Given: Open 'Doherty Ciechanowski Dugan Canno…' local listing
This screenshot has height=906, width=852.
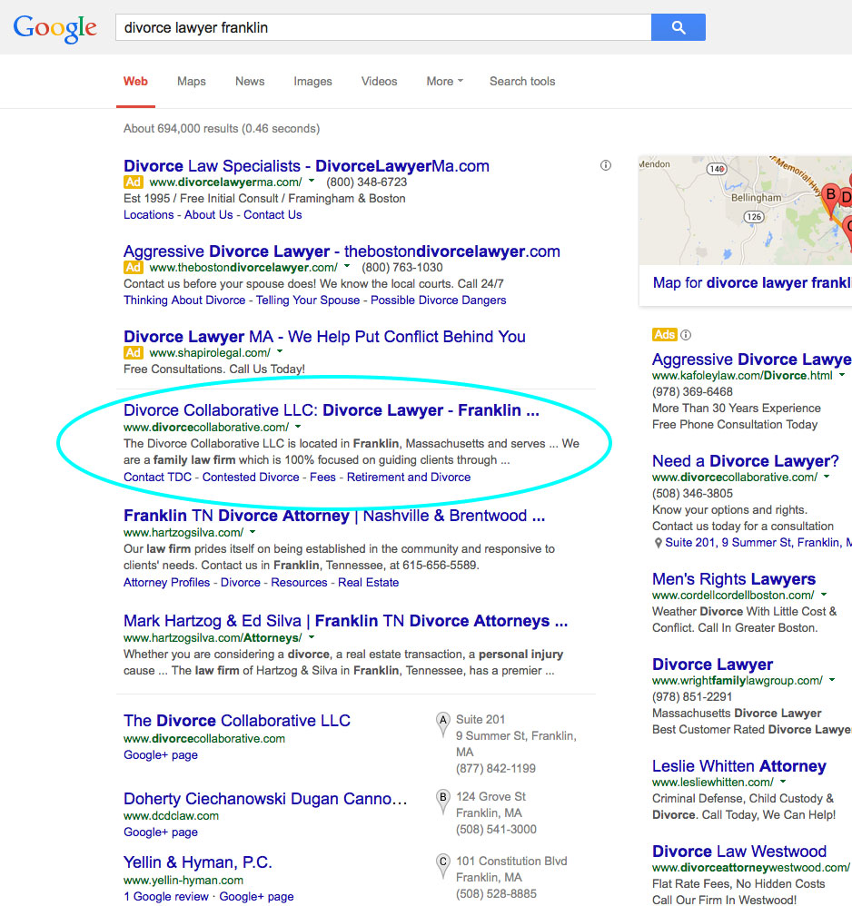Looking at the screenshot, I should tap(265, 799).
